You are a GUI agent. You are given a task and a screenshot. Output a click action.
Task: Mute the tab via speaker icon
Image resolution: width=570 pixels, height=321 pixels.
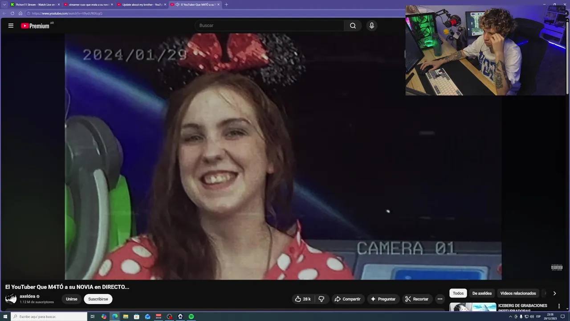pyautogui.click(x=177, y=4)
